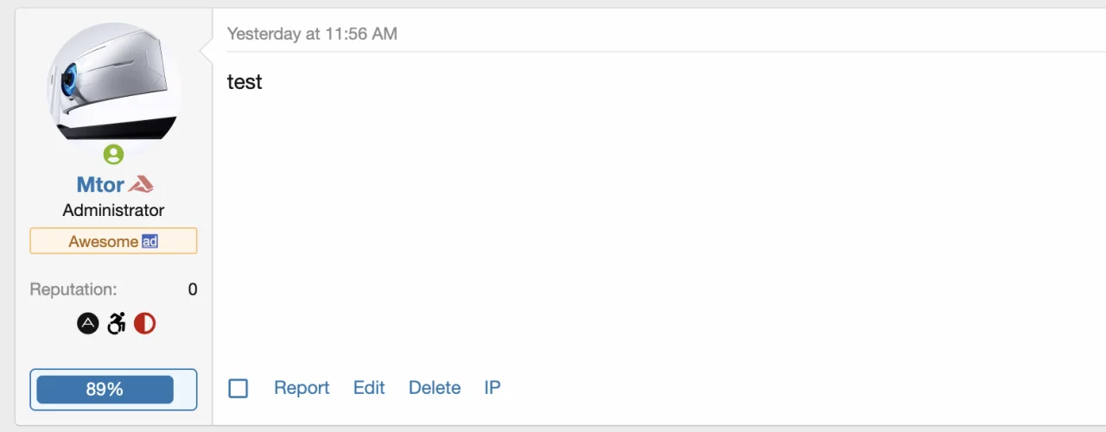Click the green online status icon
Image resolution: width=1106 pixels, height=432 pixels.
coord(113,155)
